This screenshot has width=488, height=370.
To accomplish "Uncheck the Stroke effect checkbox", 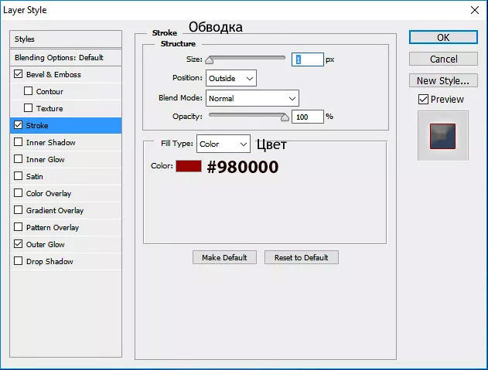I will tap(18, 125).
